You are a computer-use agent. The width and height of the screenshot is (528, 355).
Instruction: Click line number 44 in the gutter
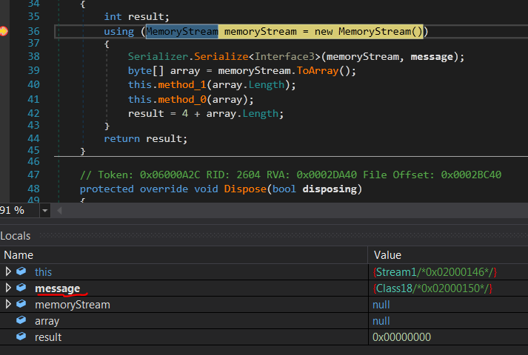33,138
